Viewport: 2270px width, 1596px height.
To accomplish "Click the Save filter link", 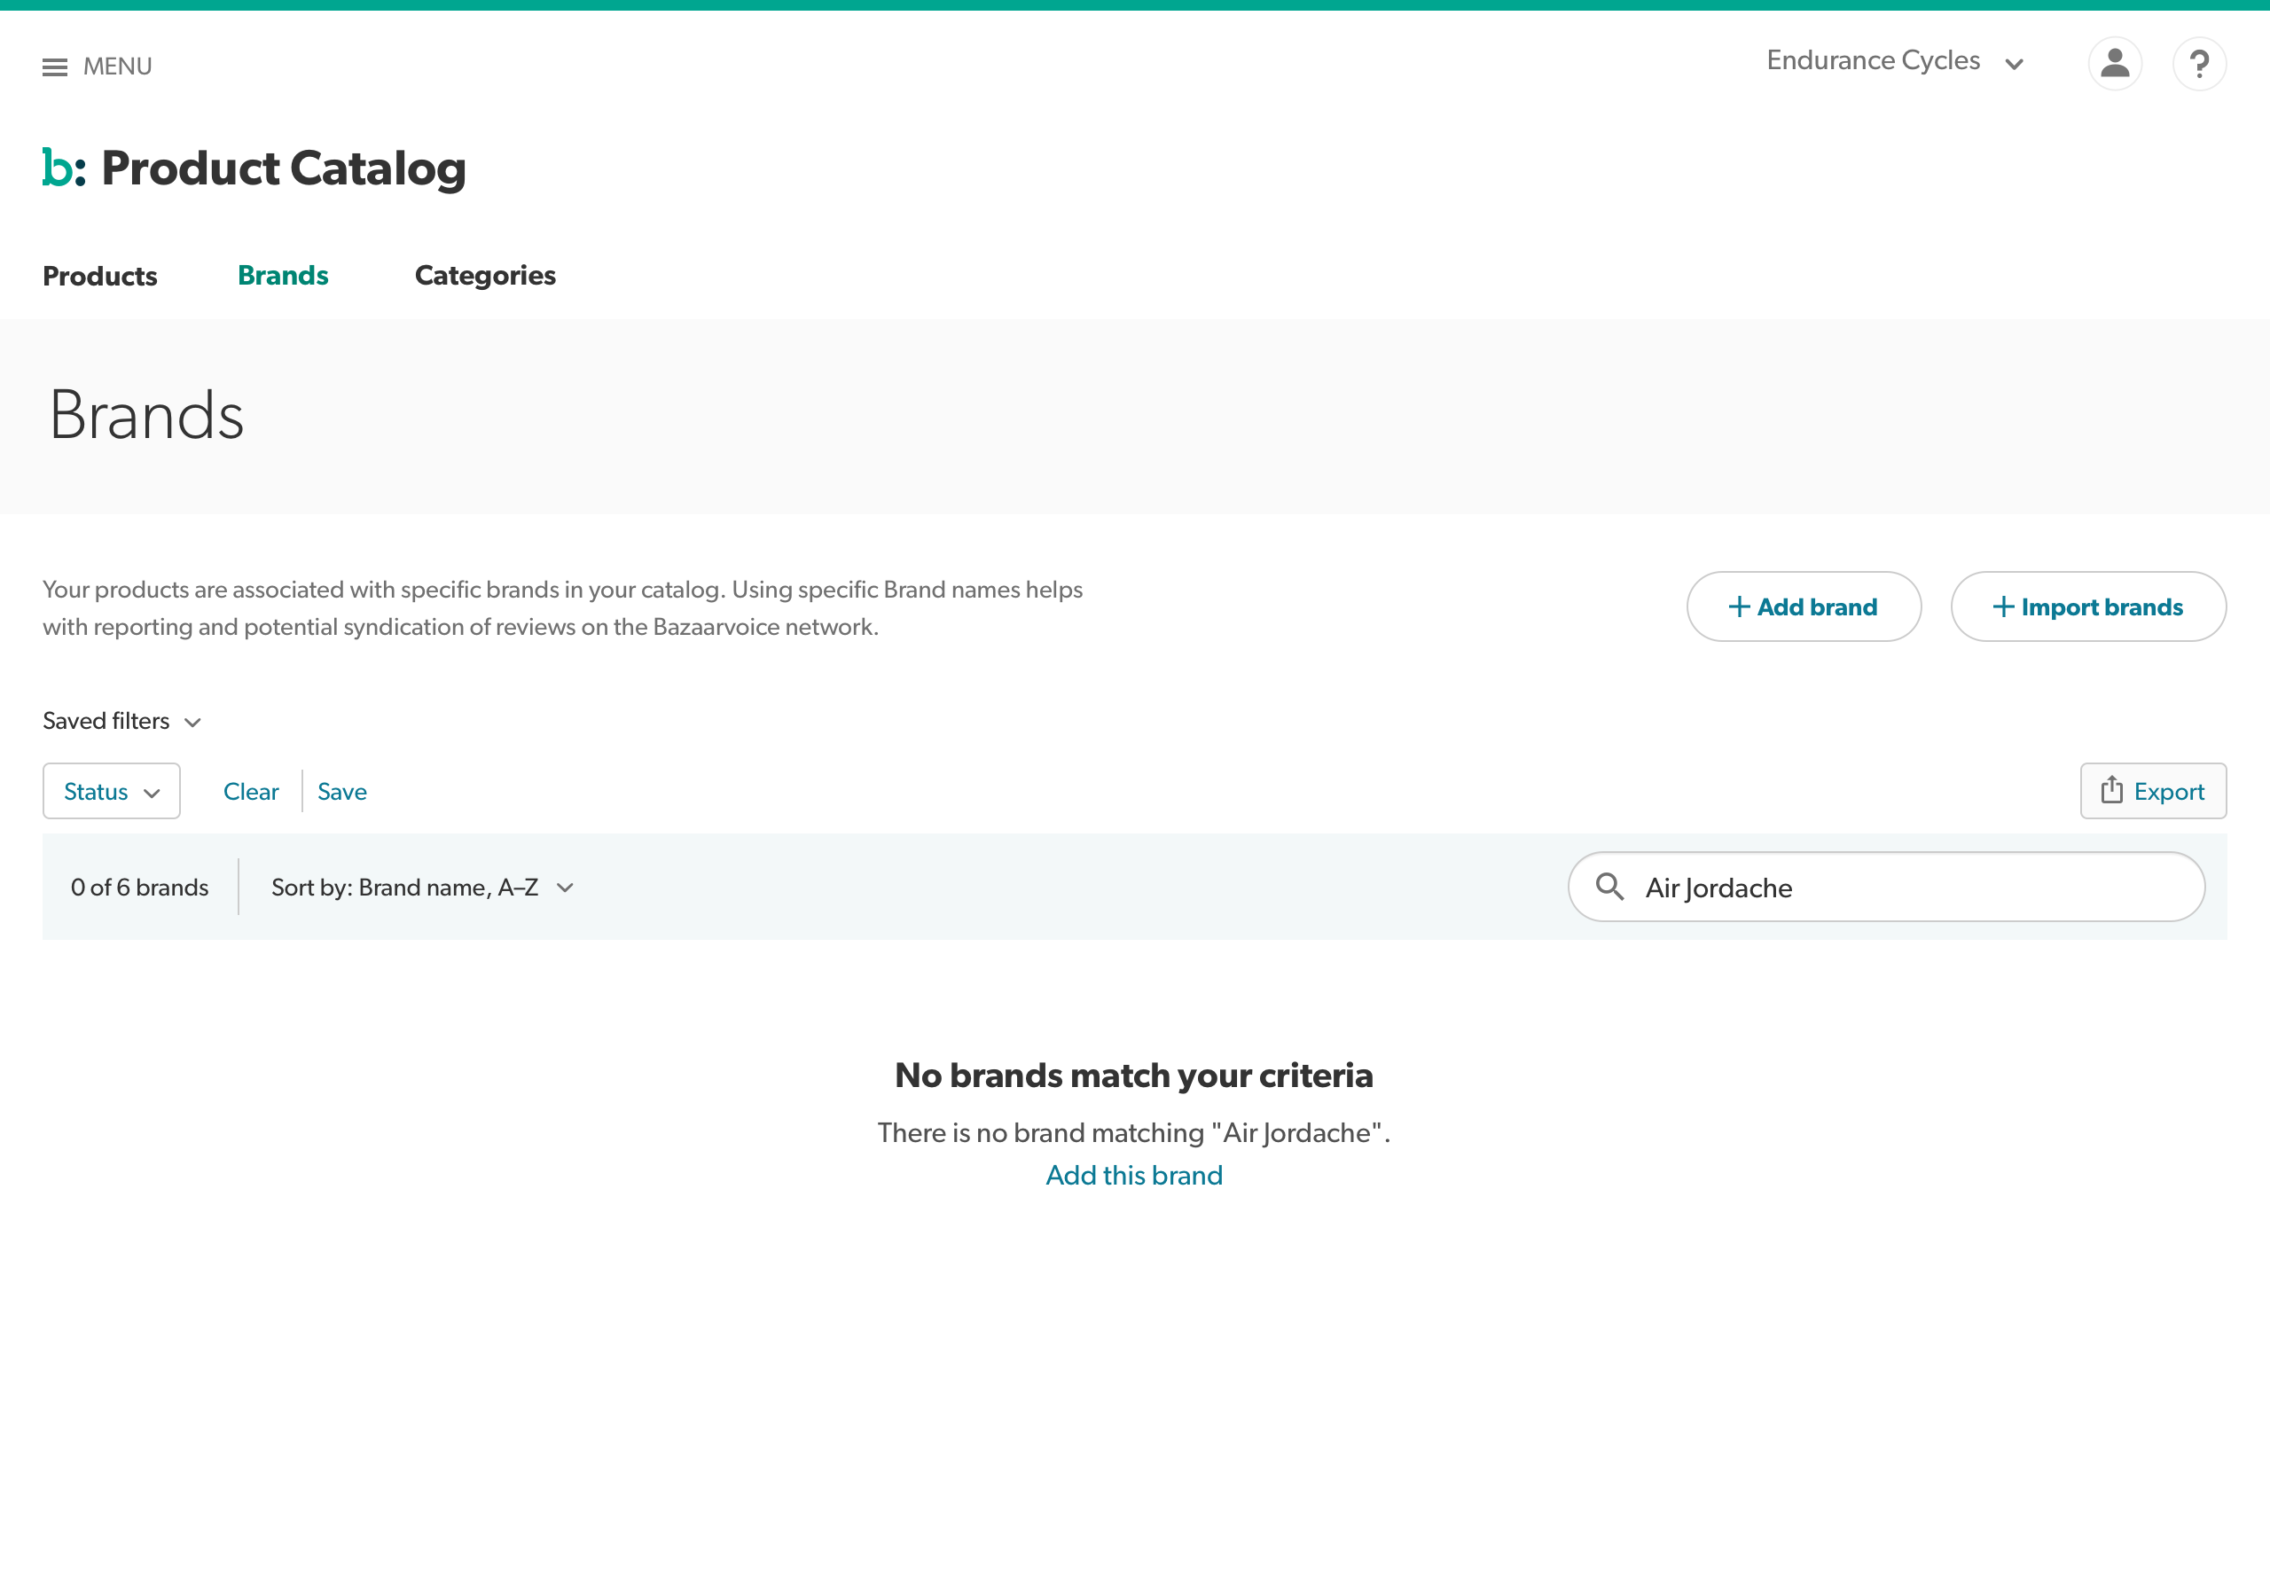I will (x=342, y=792).
